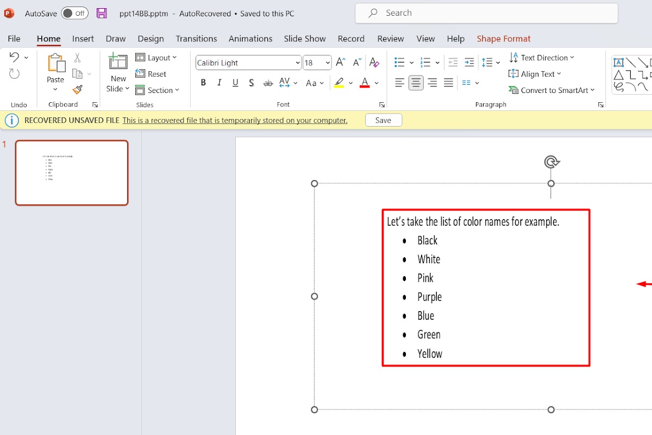Toggle Bold formatting

tap(203, 83)
